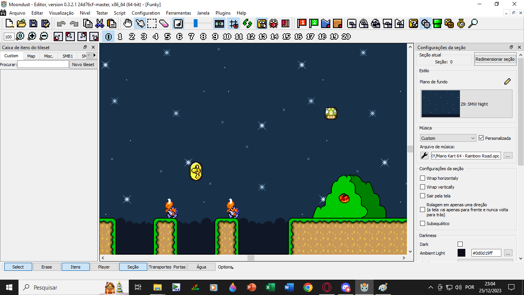Toggle animation with film strip icon
524x295 pixels.
coord(219,23)
